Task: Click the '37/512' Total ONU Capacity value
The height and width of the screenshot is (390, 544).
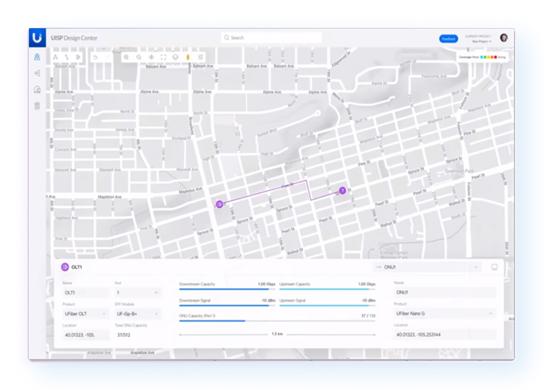Action: 123,335
